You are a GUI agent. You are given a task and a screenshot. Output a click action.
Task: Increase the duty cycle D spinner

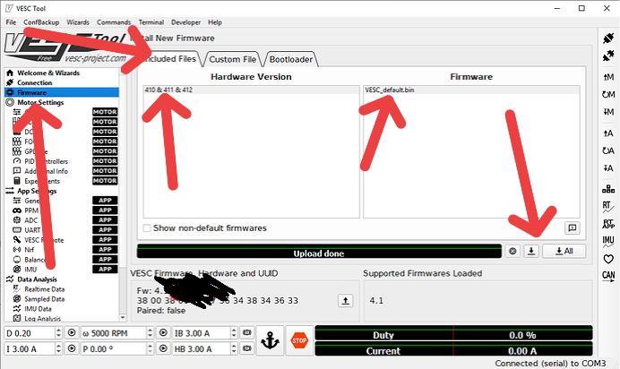tap(58, 330)
